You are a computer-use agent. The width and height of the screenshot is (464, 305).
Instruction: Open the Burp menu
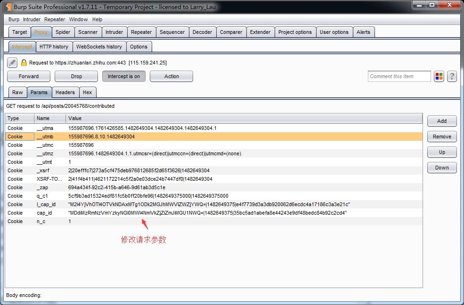point(14,19)
